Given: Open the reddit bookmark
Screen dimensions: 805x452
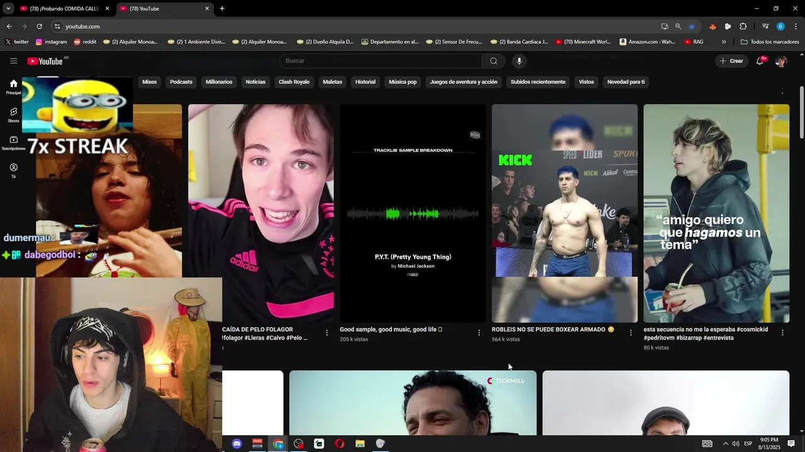Looking at the screenshot, I should pyautogui.click(x=85, y=42).
